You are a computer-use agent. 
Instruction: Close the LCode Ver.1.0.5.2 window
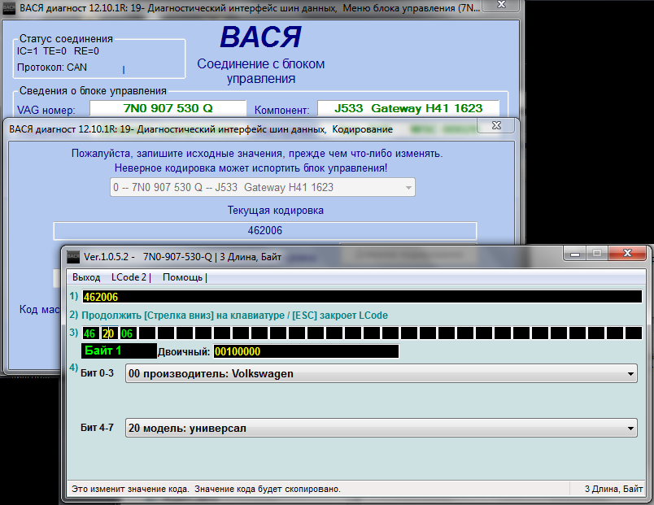pos(627,253)
